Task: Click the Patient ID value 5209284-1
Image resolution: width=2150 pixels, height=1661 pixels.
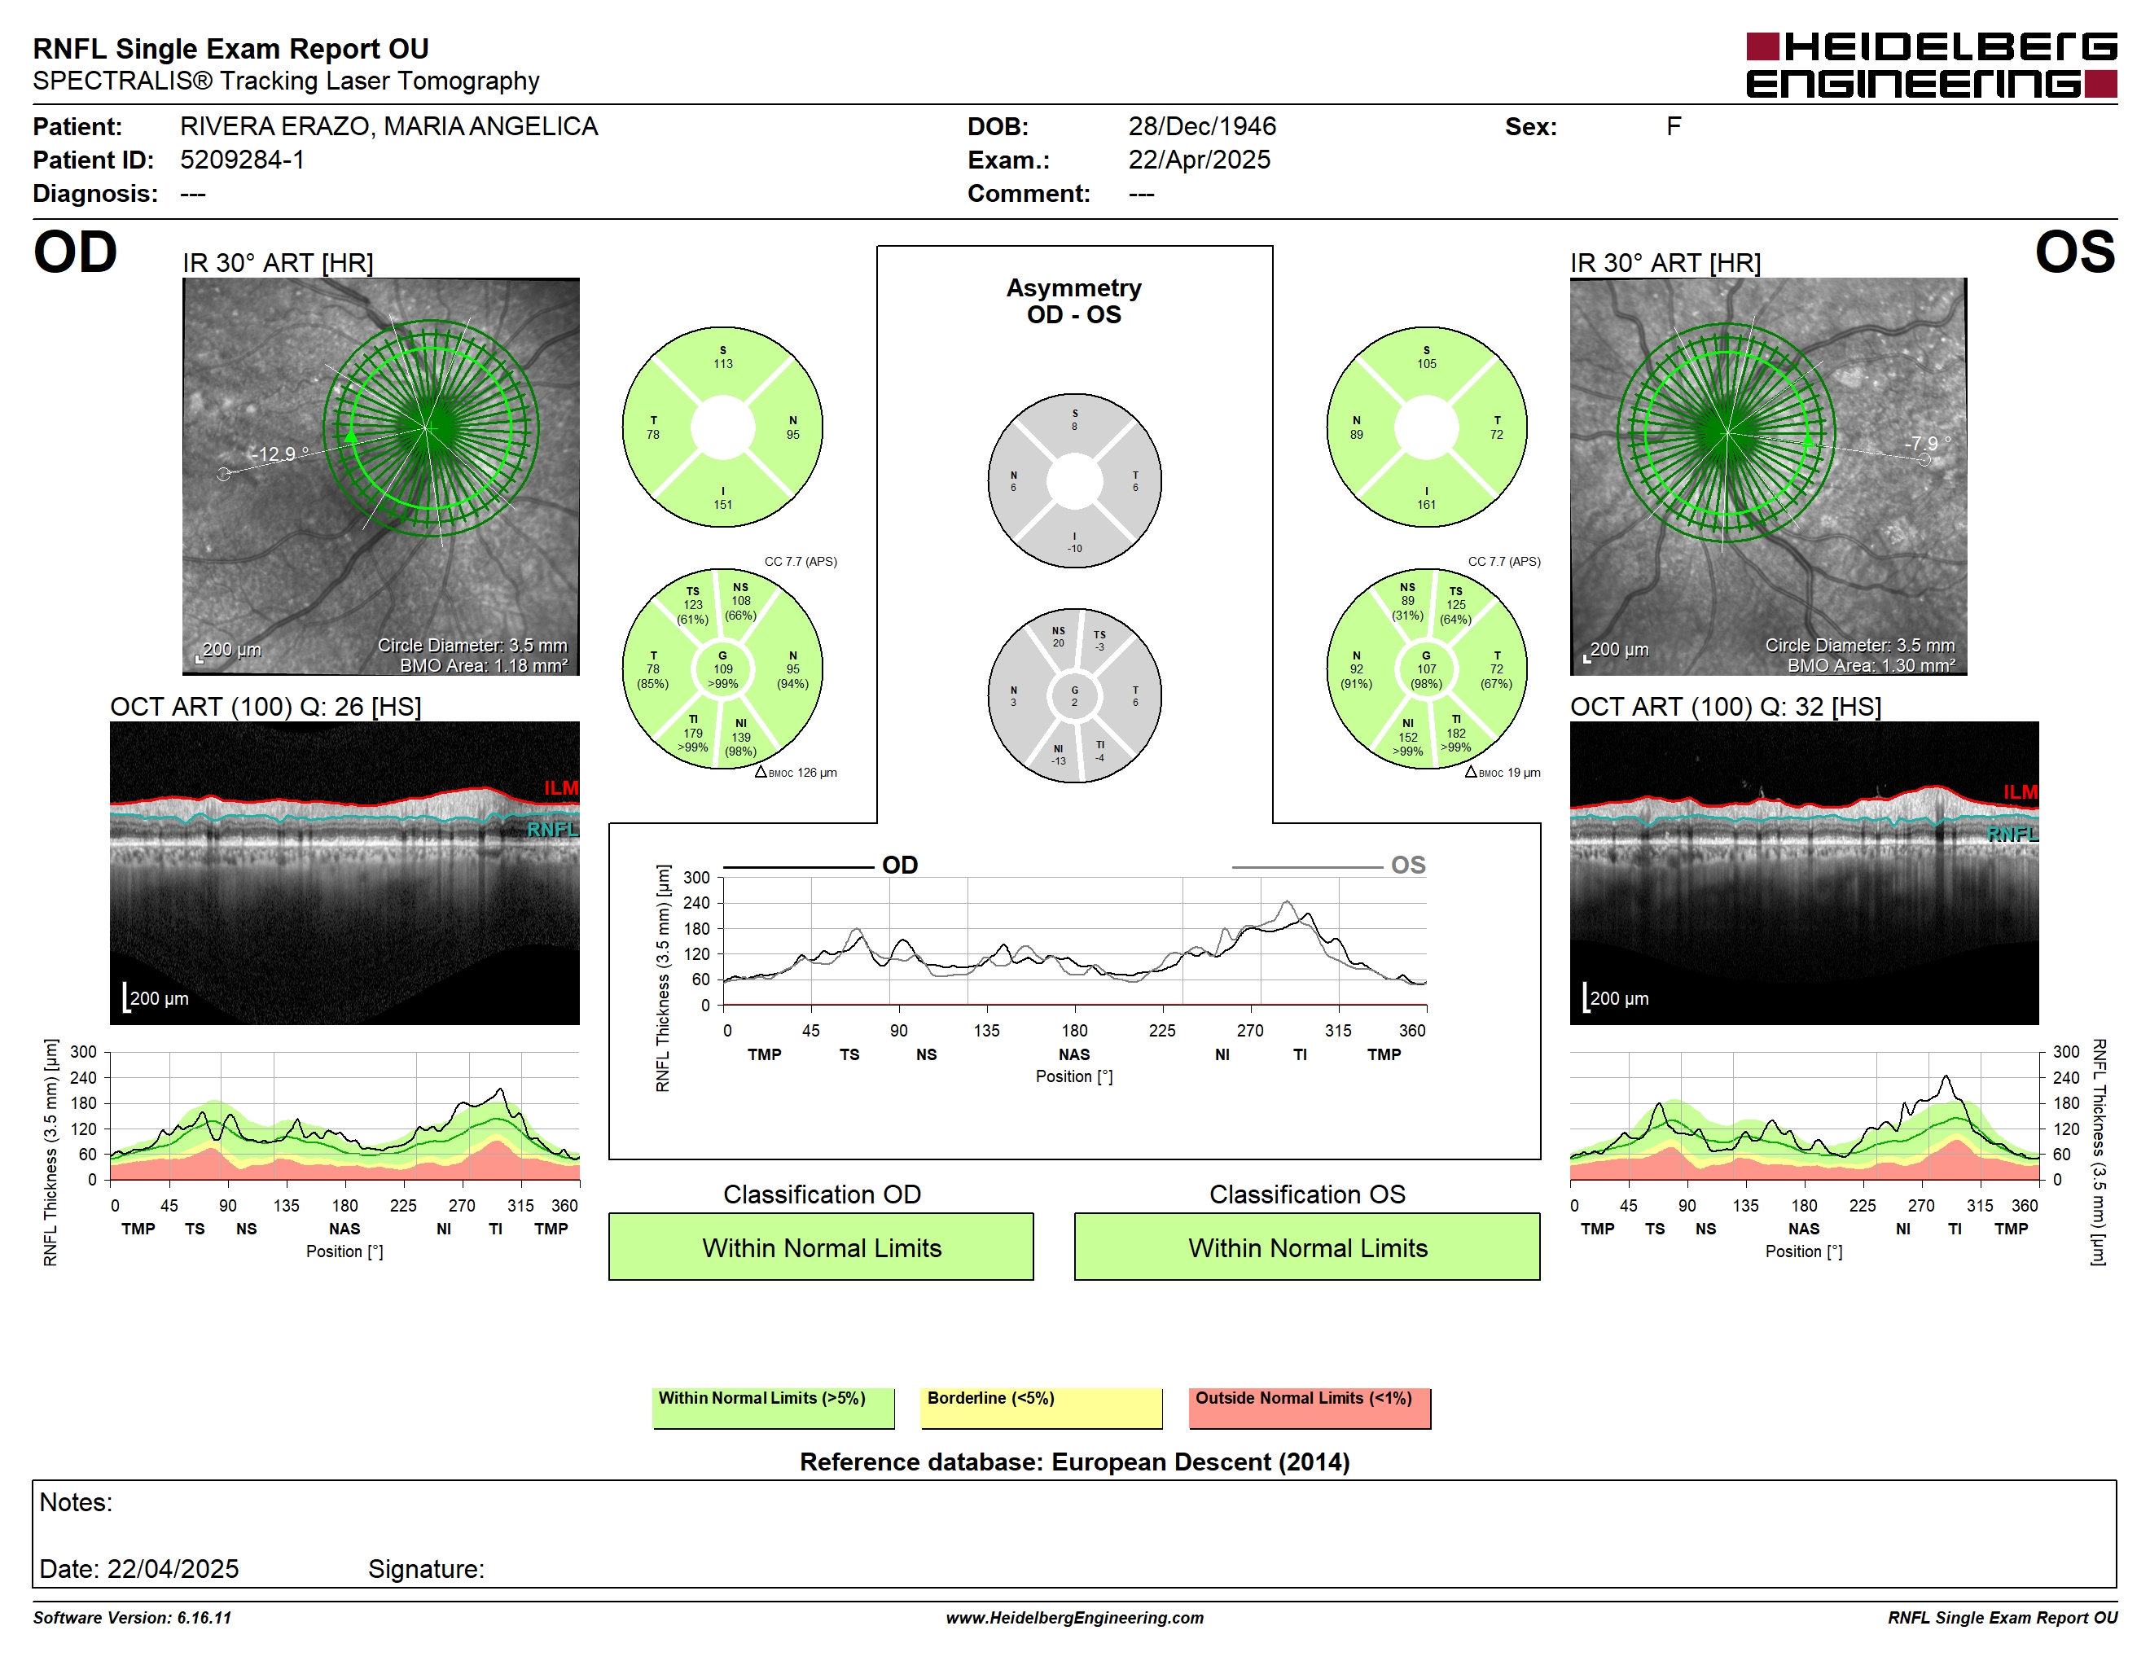Action: click(x=242, y=160)
